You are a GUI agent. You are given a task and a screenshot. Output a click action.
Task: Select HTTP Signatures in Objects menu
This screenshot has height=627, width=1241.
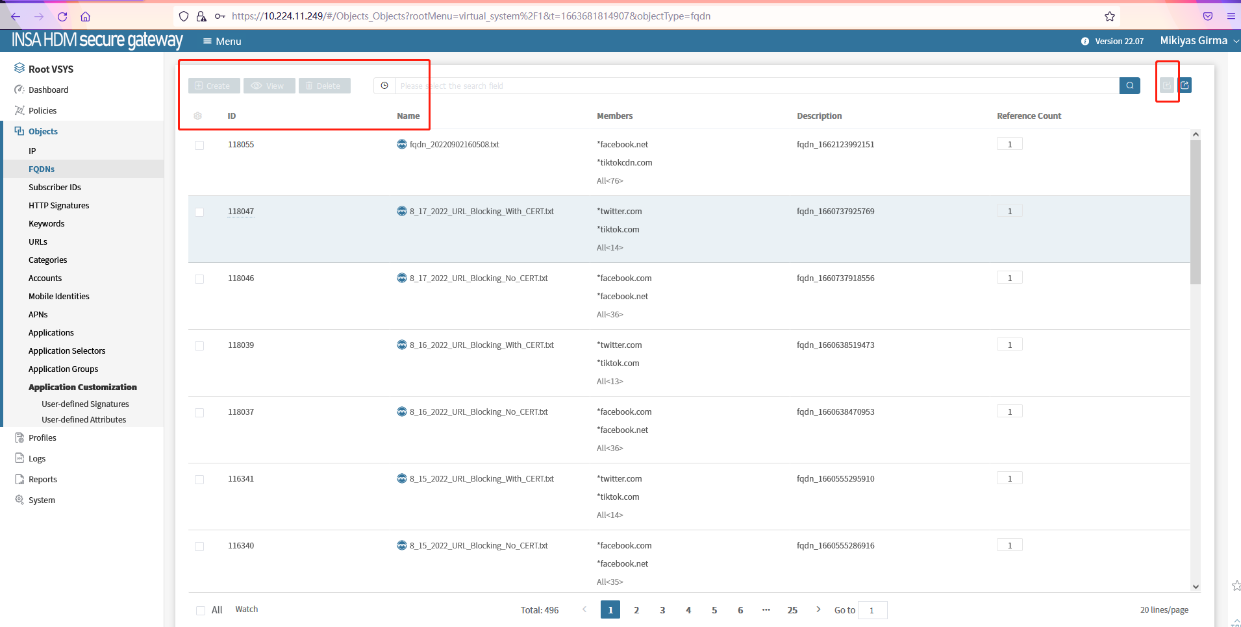(58, 206)
